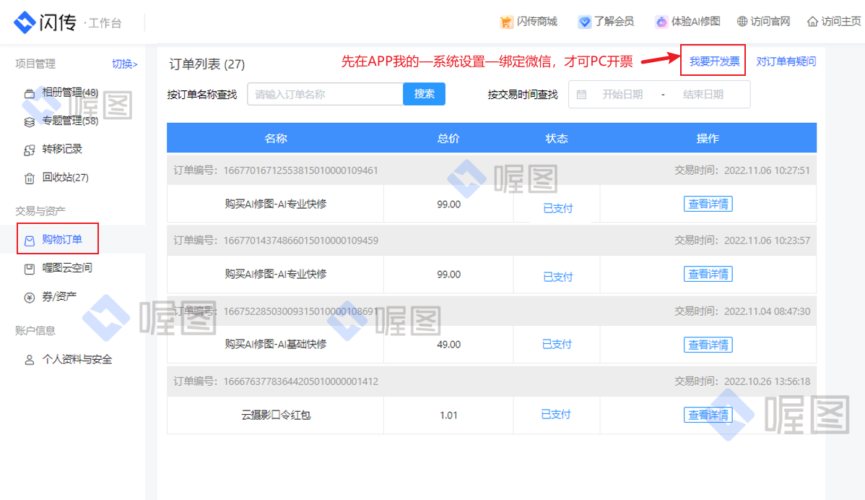Screen dimensions: 865x500
Task: Click the 购物订单 bag icon
Action: [x=29, y=241]
